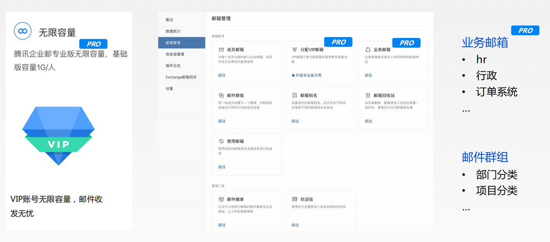Click the 邮箱回收站 icon
The height and width of the screenshot is (242, 550).
click(368, 95)
